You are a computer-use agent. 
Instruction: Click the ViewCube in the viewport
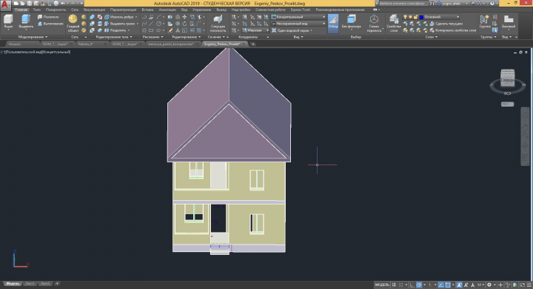tap(507, 79)
